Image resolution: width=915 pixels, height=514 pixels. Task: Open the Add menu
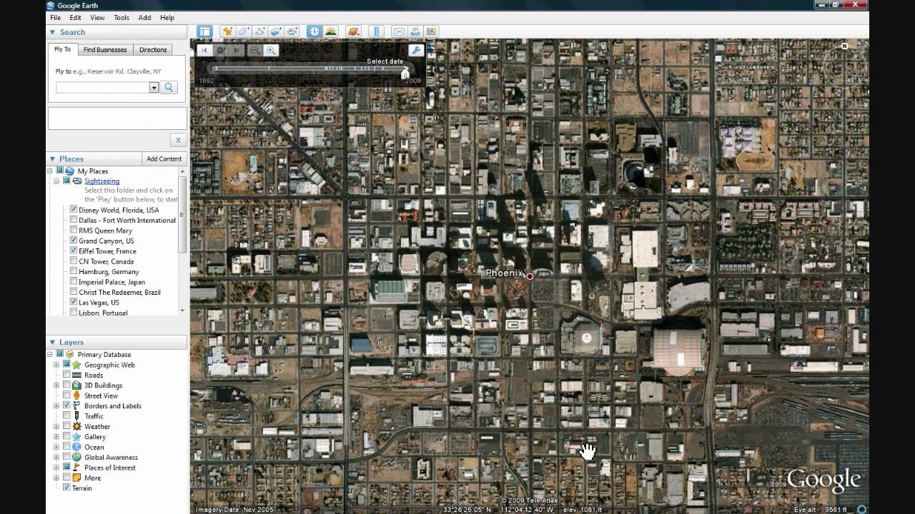tap(144, 18)
